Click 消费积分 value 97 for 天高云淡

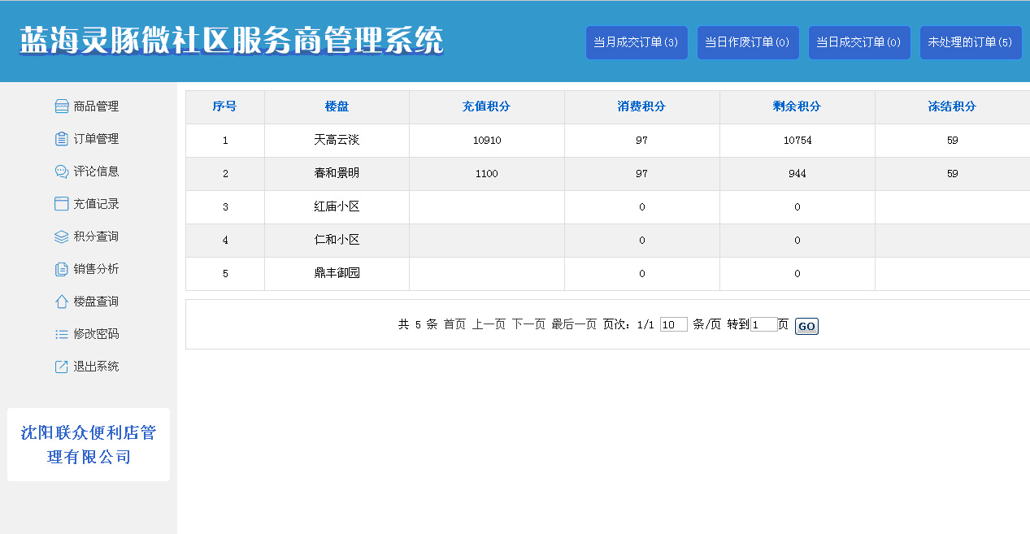point(642,141)
